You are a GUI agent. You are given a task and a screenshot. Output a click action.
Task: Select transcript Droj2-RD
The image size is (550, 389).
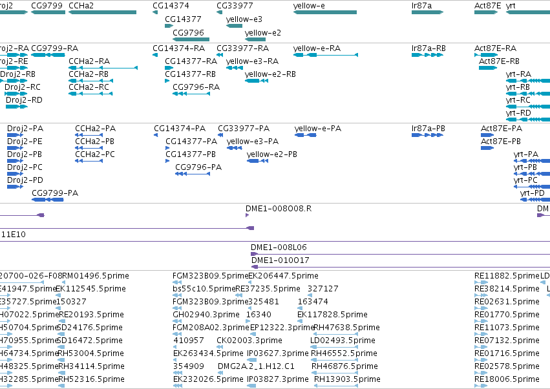24,100
